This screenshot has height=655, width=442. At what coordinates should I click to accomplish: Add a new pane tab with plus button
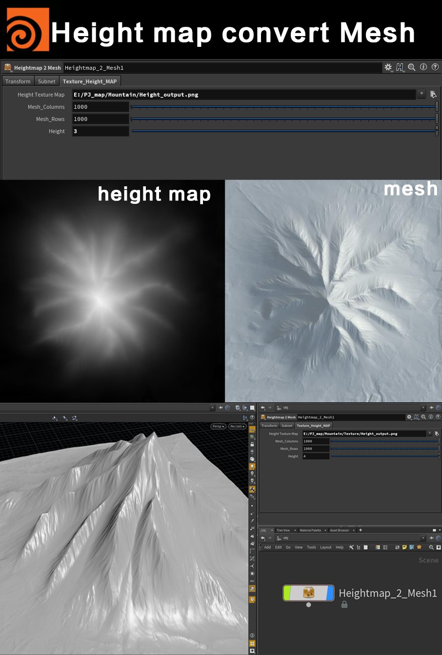[361, 530]
